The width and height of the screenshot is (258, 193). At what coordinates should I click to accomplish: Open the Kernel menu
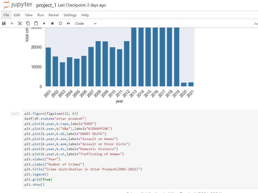click(x=54, y=15)
